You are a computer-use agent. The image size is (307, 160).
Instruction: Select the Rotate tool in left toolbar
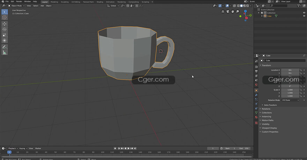click(x=5, y=29)
